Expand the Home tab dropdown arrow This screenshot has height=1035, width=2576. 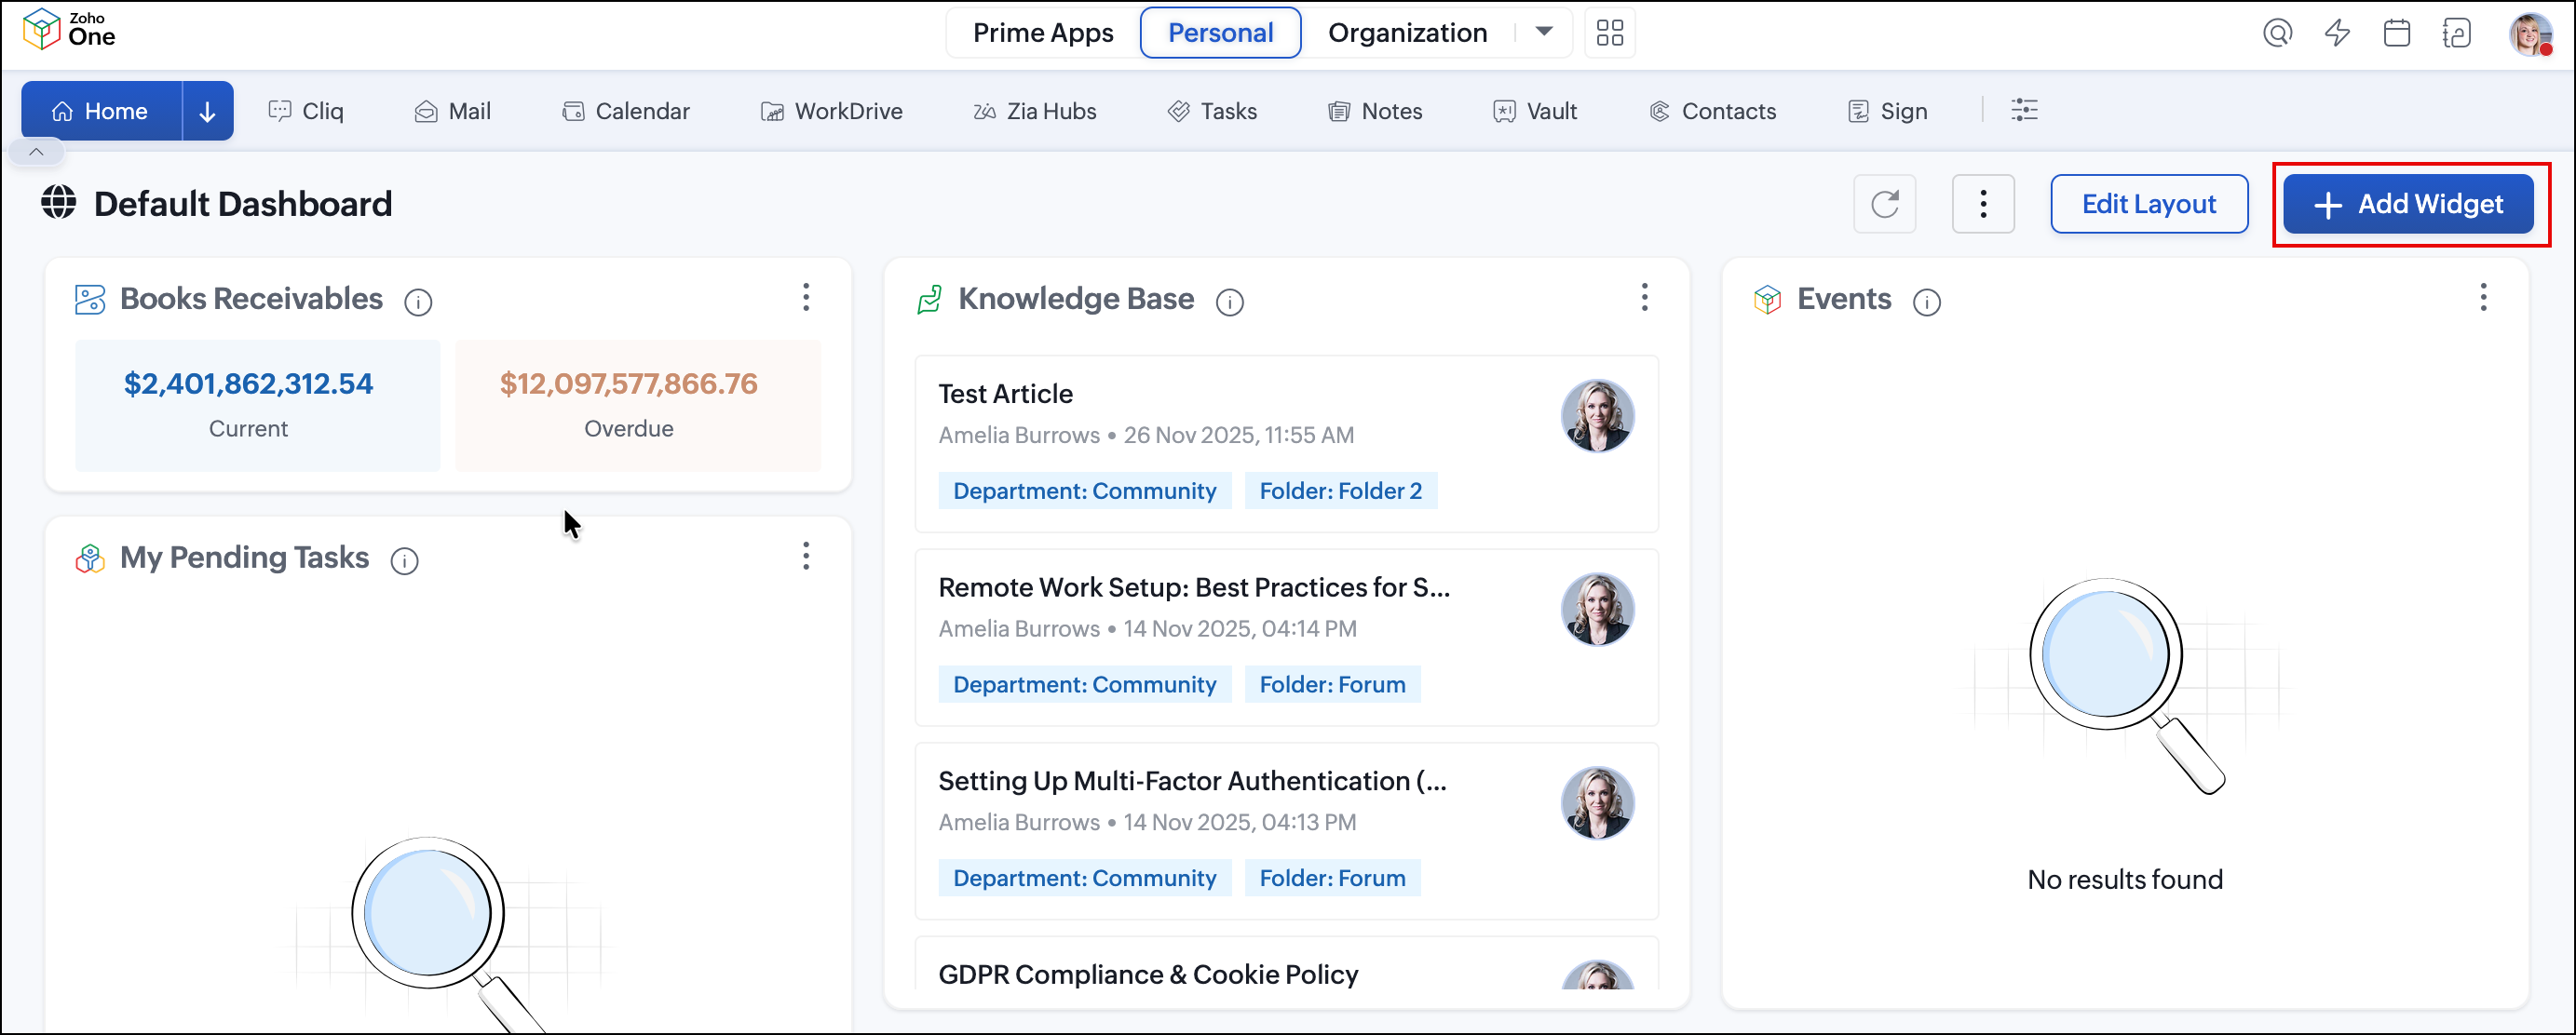(x=208, y=111)
